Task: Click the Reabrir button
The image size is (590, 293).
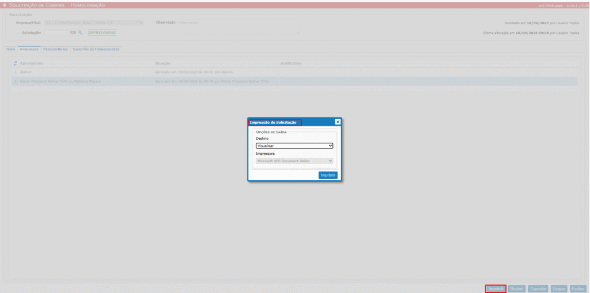Action: [517, 288]
